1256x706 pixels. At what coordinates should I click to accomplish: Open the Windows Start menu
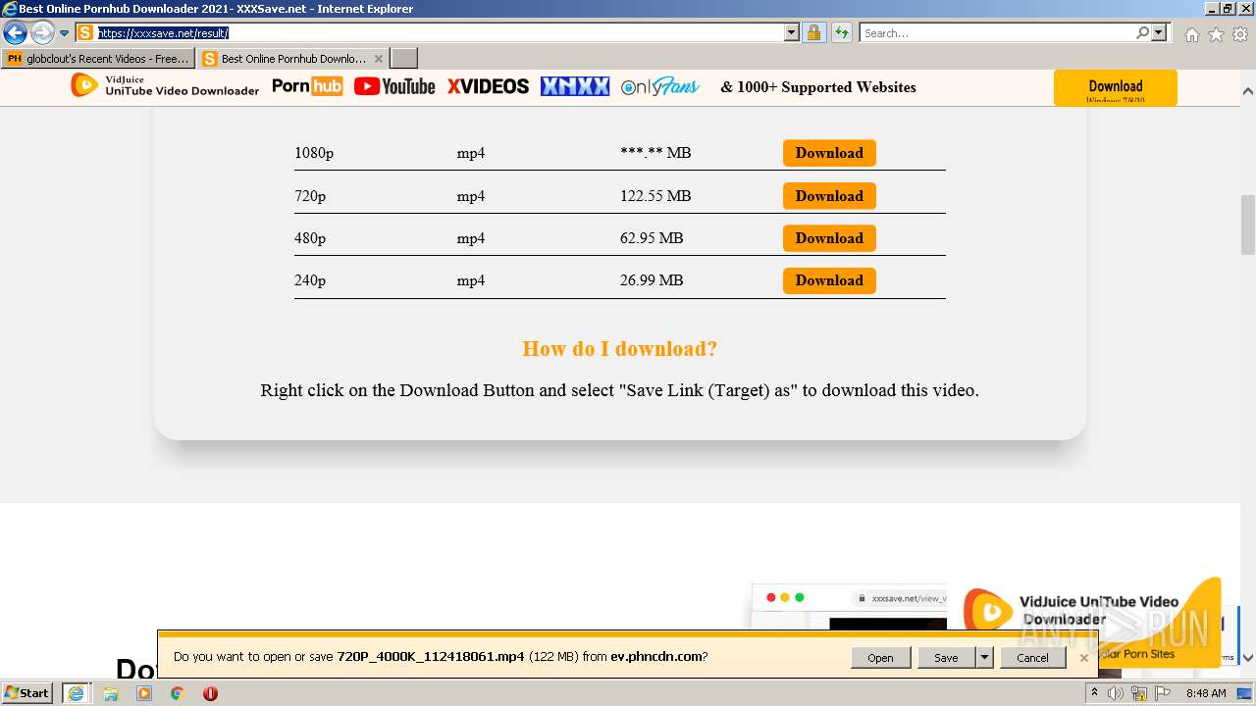[x=27, y=693]
